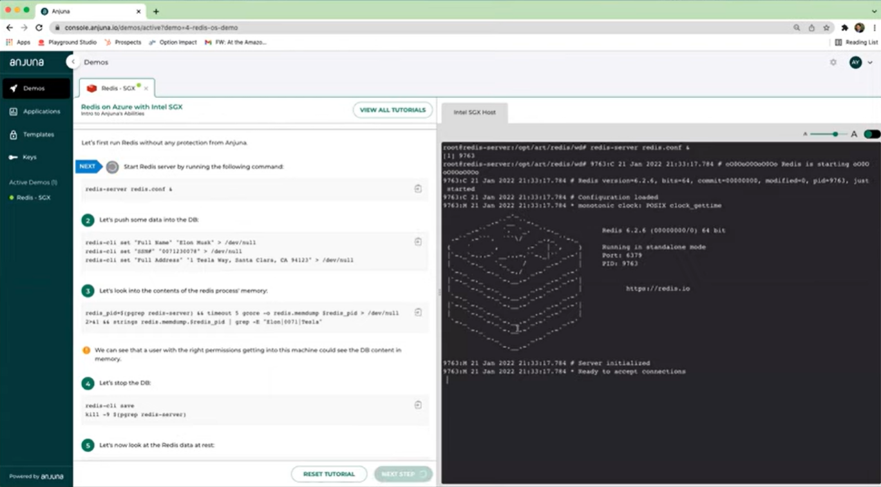This screenshot has width=881, height=487.
Task: Open the Demos section in the sidebar
Action: [35, 88]
